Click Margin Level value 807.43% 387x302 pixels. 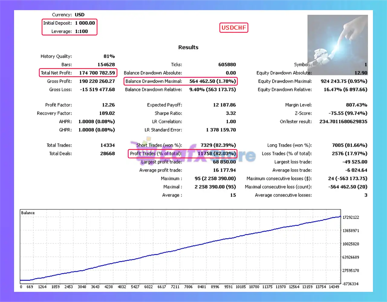pyautogui.click(x=357, y=105)
